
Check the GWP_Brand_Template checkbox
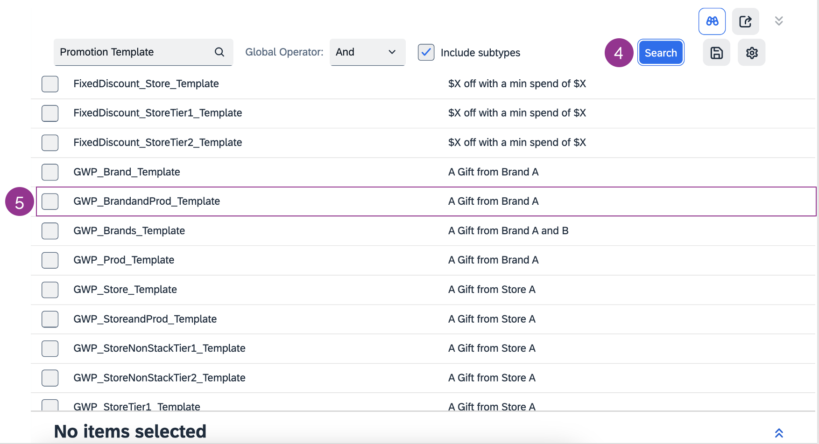tap(50, 172)
